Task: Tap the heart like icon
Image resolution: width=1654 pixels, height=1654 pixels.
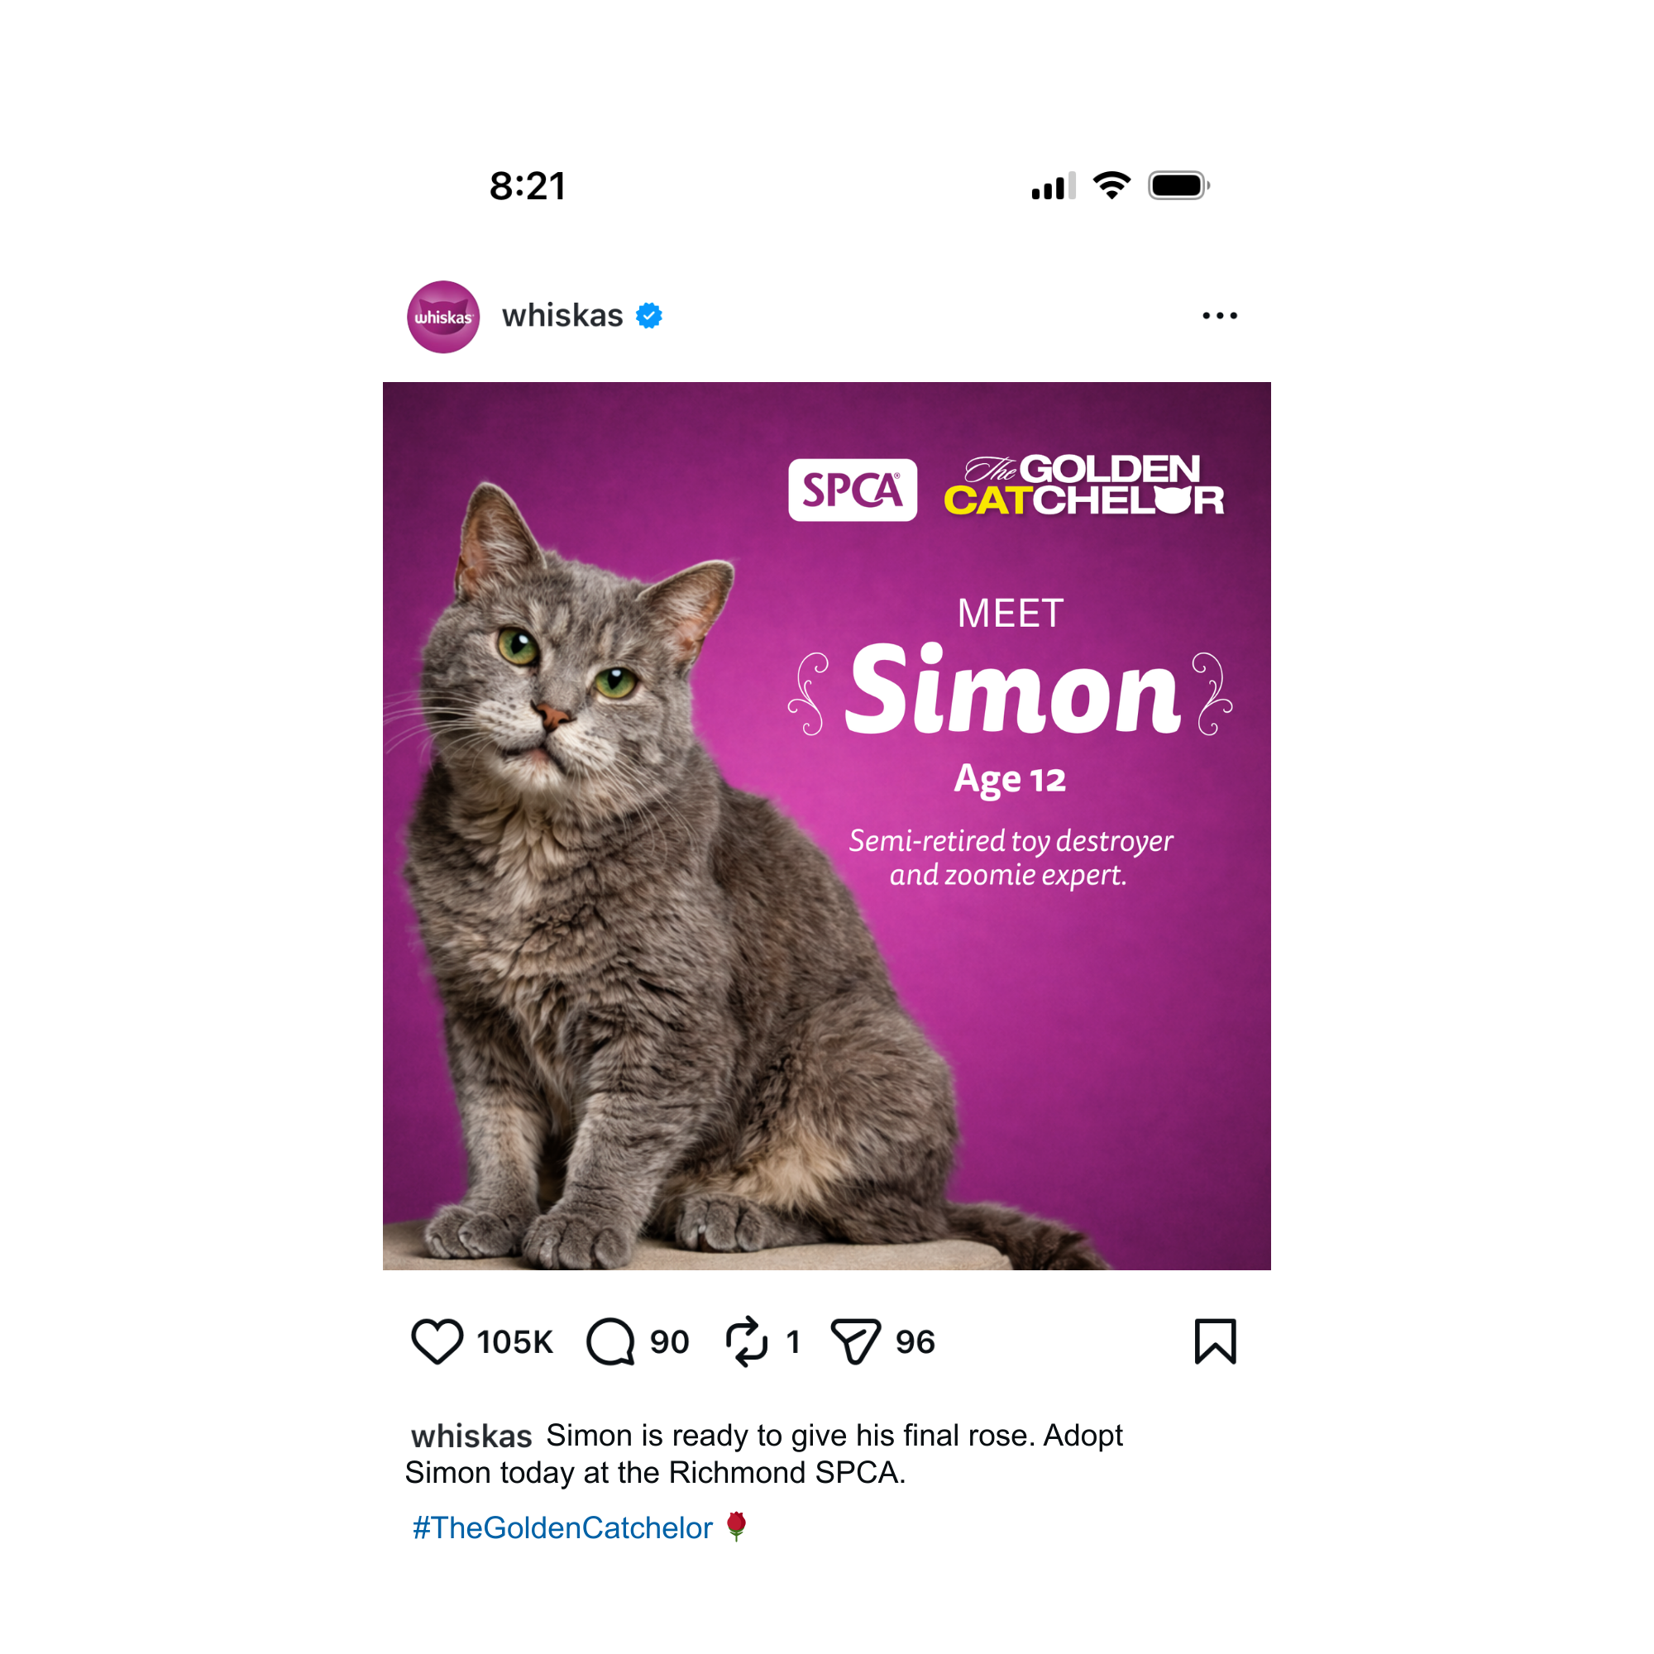Action: [437, 1341]
